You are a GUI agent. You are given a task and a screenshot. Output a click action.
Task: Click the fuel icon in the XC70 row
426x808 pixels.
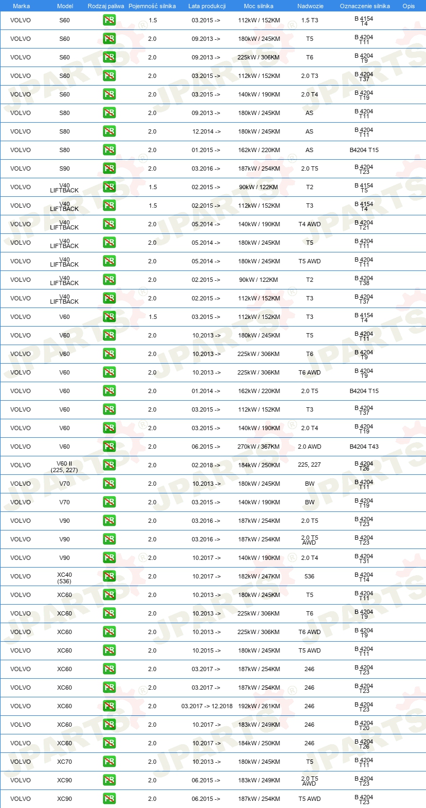[x=109, y=762]
